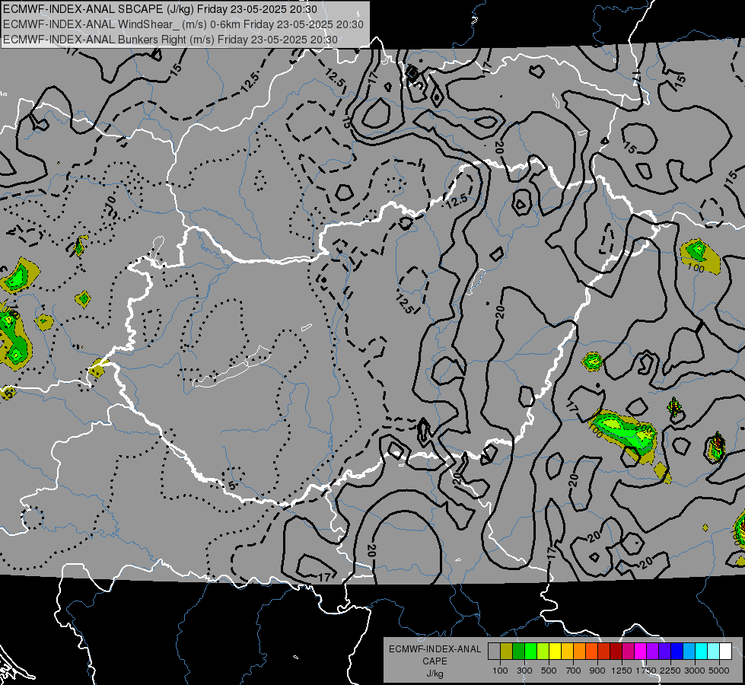Pick the dark green legend swatch
745x685 pixels.
pos(518,652)
